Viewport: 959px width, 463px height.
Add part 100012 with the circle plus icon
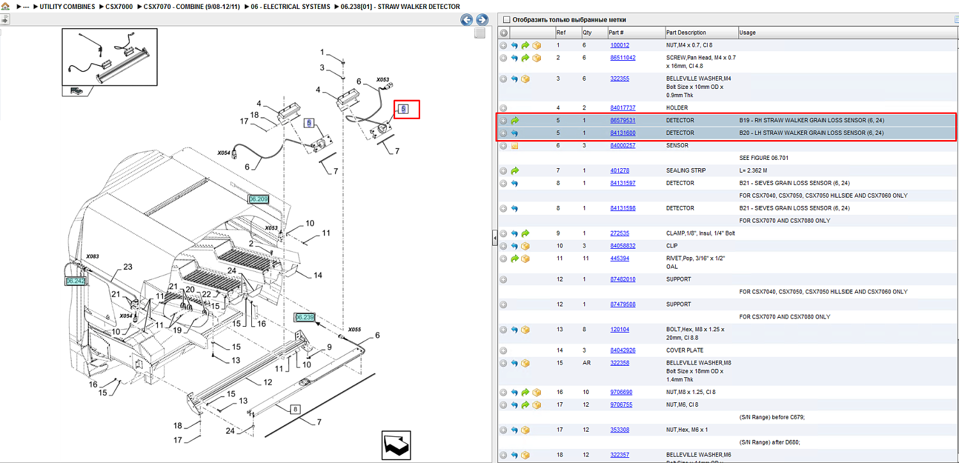(504, 45)
